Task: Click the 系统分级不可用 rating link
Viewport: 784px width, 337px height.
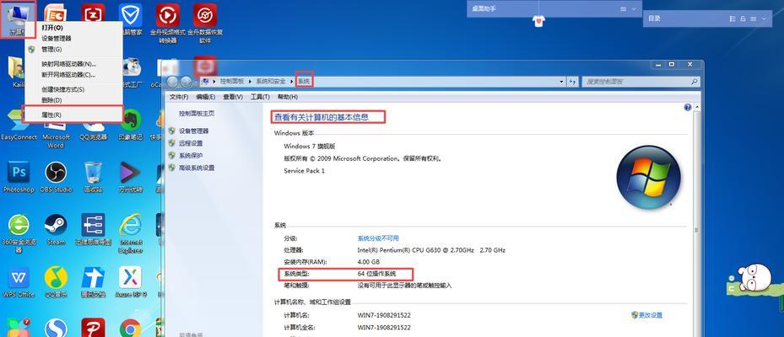Action: click(378, 238)
